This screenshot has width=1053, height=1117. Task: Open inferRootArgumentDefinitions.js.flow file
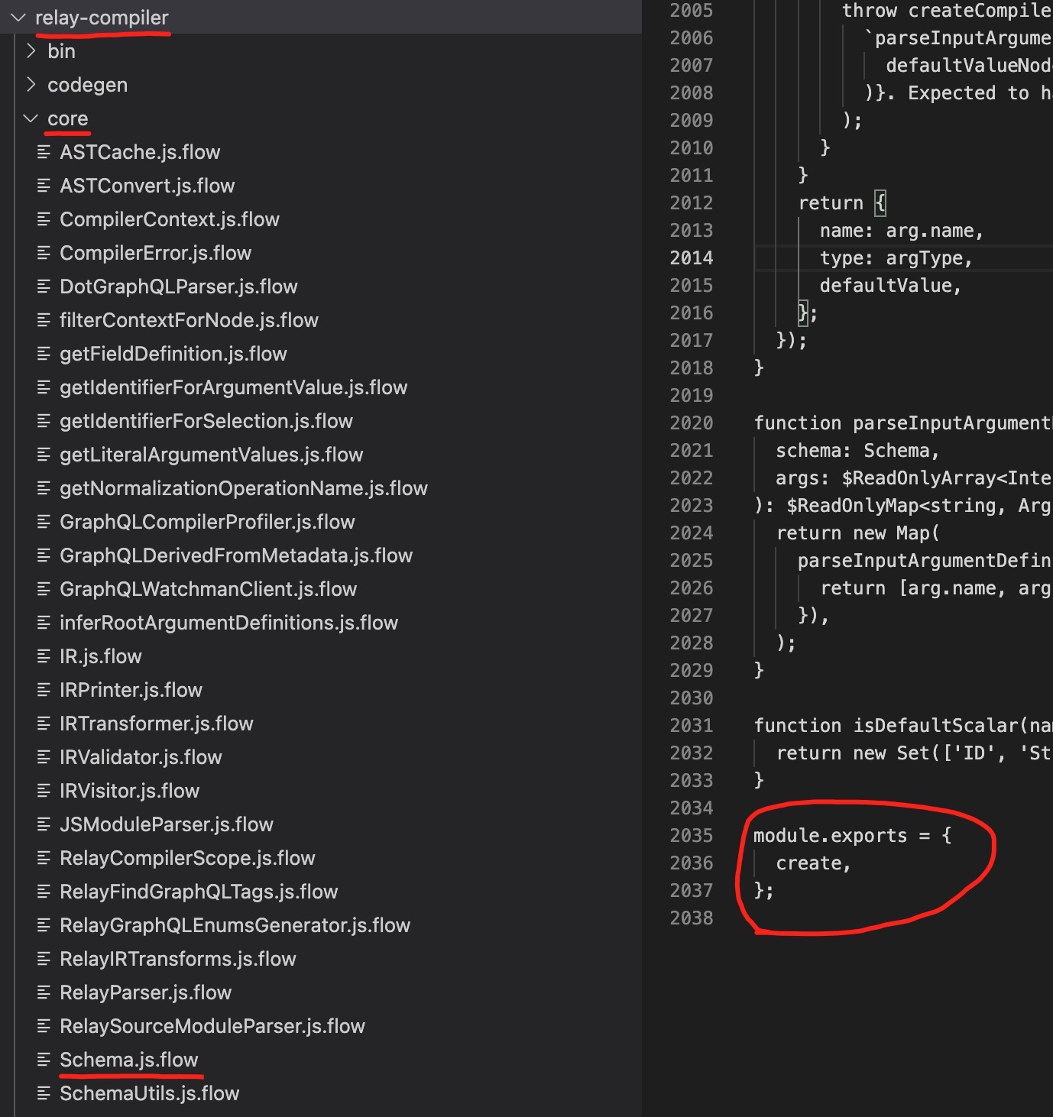228,623
